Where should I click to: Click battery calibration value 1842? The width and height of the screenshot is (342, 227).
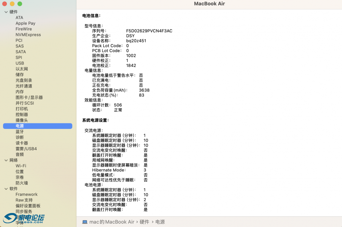[x=131, y=66]
